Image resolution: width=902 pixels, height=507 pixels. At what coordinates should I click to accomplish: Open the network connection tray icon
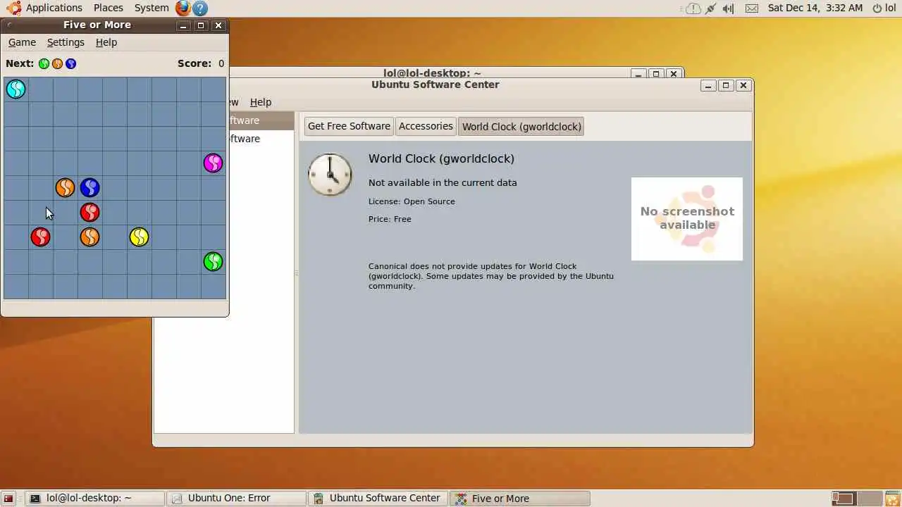tap(710, 8)
